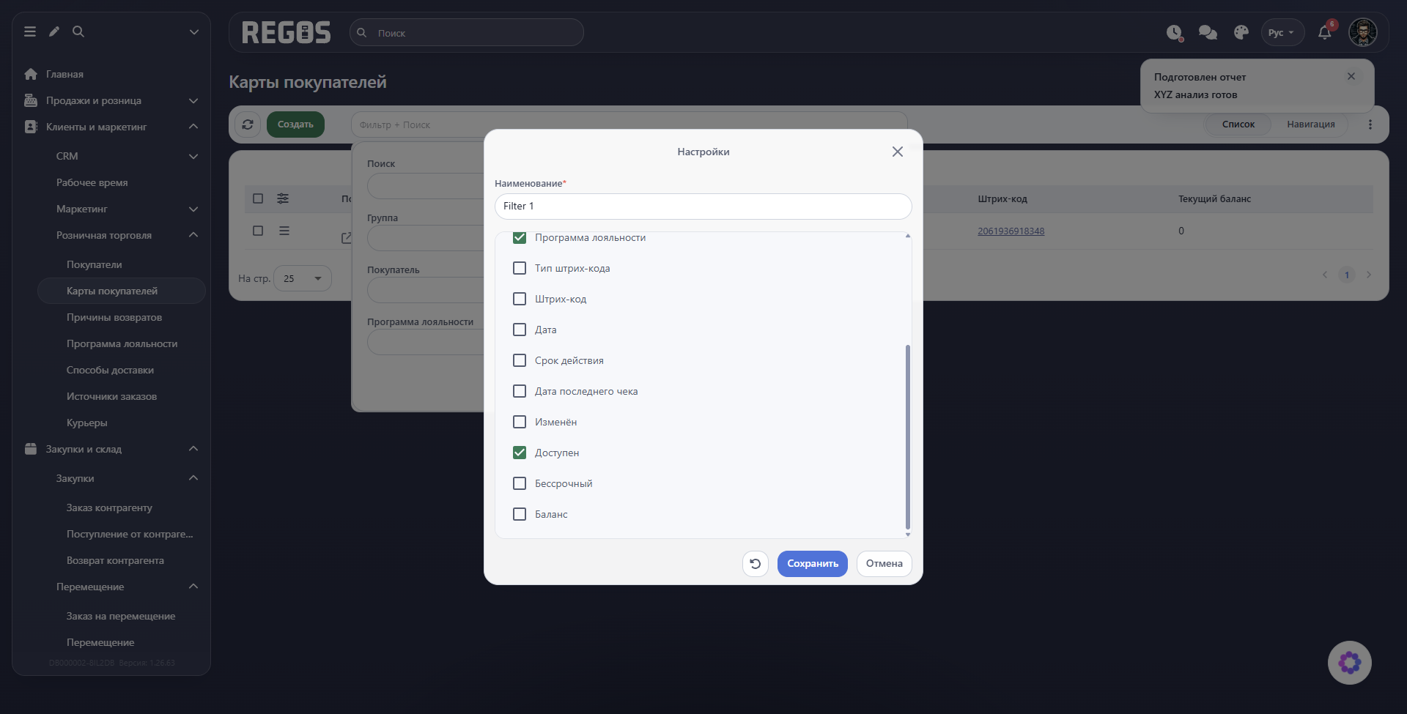
Task: Uncheck Программа лояльности checkbox
Action: 520,237
